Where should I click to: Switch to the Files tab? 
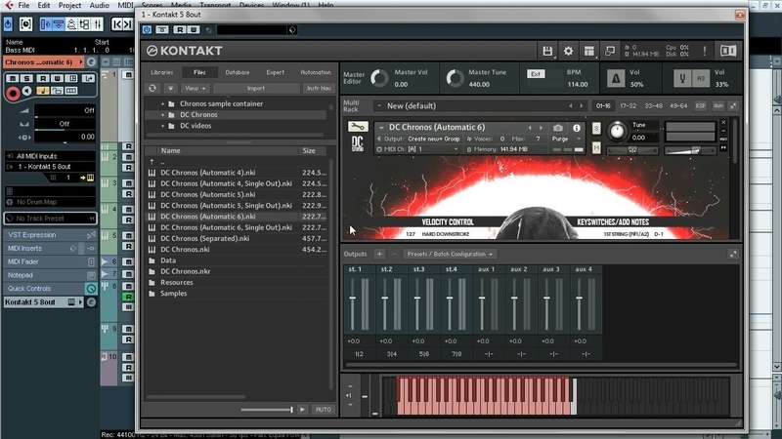click(x=199, y=72)
